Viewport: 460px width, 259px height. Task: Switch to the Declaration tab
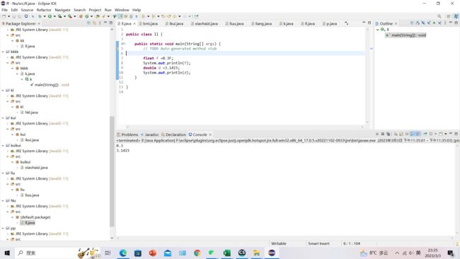(173, 134)
